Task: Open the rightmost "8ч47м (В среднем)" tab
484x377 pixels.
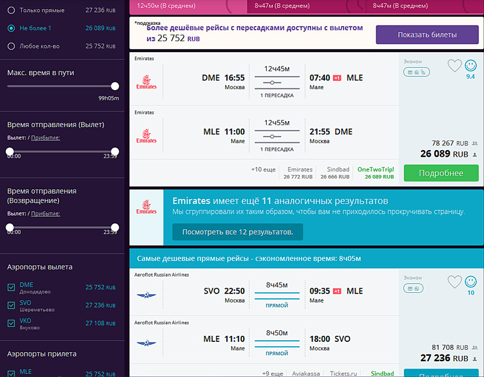Action: (x=425, y=7)
